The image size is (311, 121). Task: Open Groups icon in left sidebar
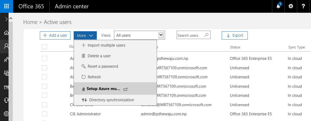(x=6, y=60)
